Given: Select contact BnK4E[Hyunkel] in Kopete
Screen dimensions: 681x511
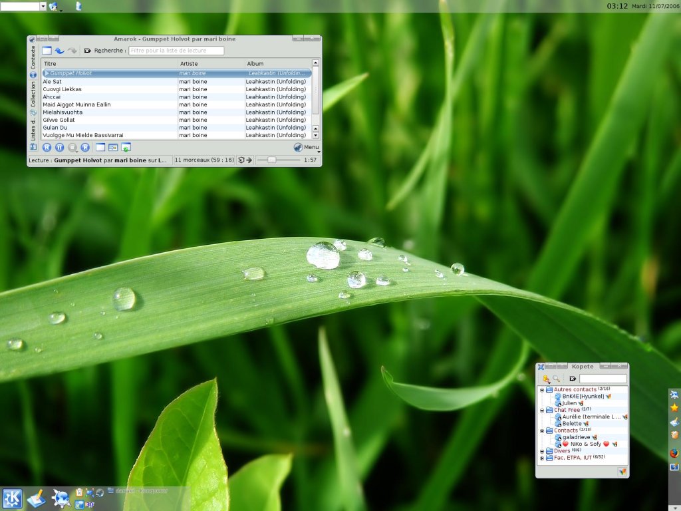Looking at the screenshot, I should [583, 397].
